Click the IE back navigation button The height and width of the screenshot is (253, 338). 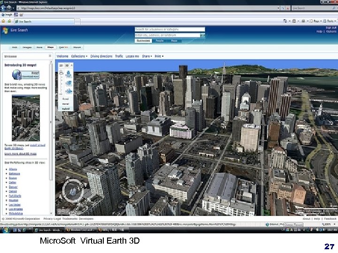3,8
